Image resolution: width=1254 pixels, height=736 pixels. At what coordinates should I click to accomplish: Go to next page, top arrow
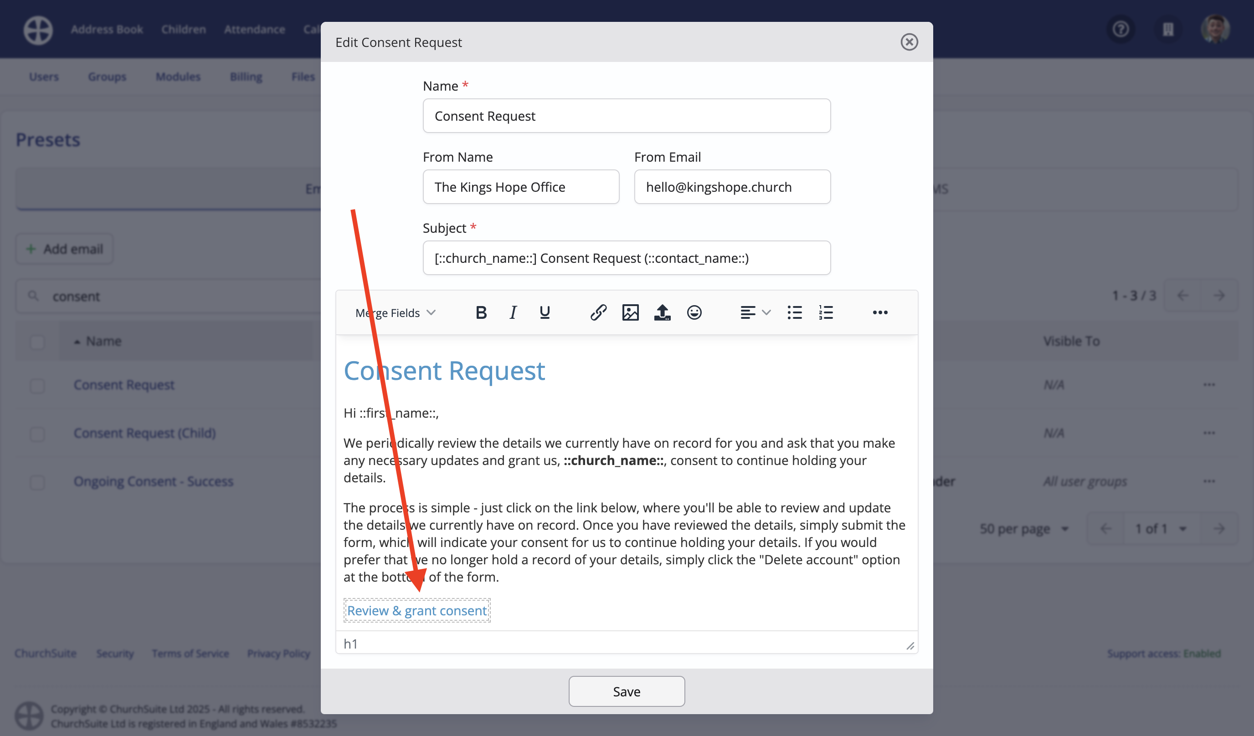[x=1218, y=296]
